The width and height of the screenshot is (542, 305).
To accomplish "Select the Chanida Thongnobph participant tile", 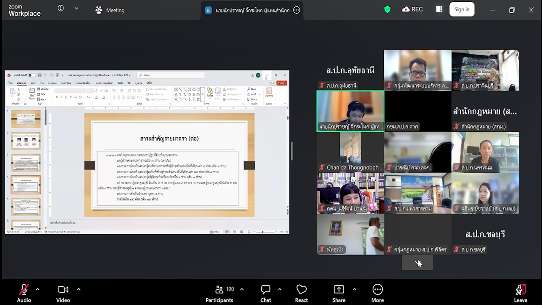I will point(350,152).
